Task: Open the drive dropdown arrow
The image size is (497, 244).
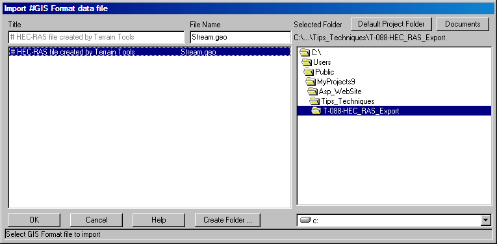Action: tap(485, 220)
